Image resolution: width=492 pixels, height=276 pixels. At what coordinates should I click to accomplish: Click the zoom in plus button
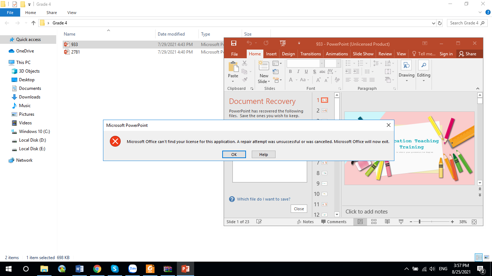[x=452, y=222]
